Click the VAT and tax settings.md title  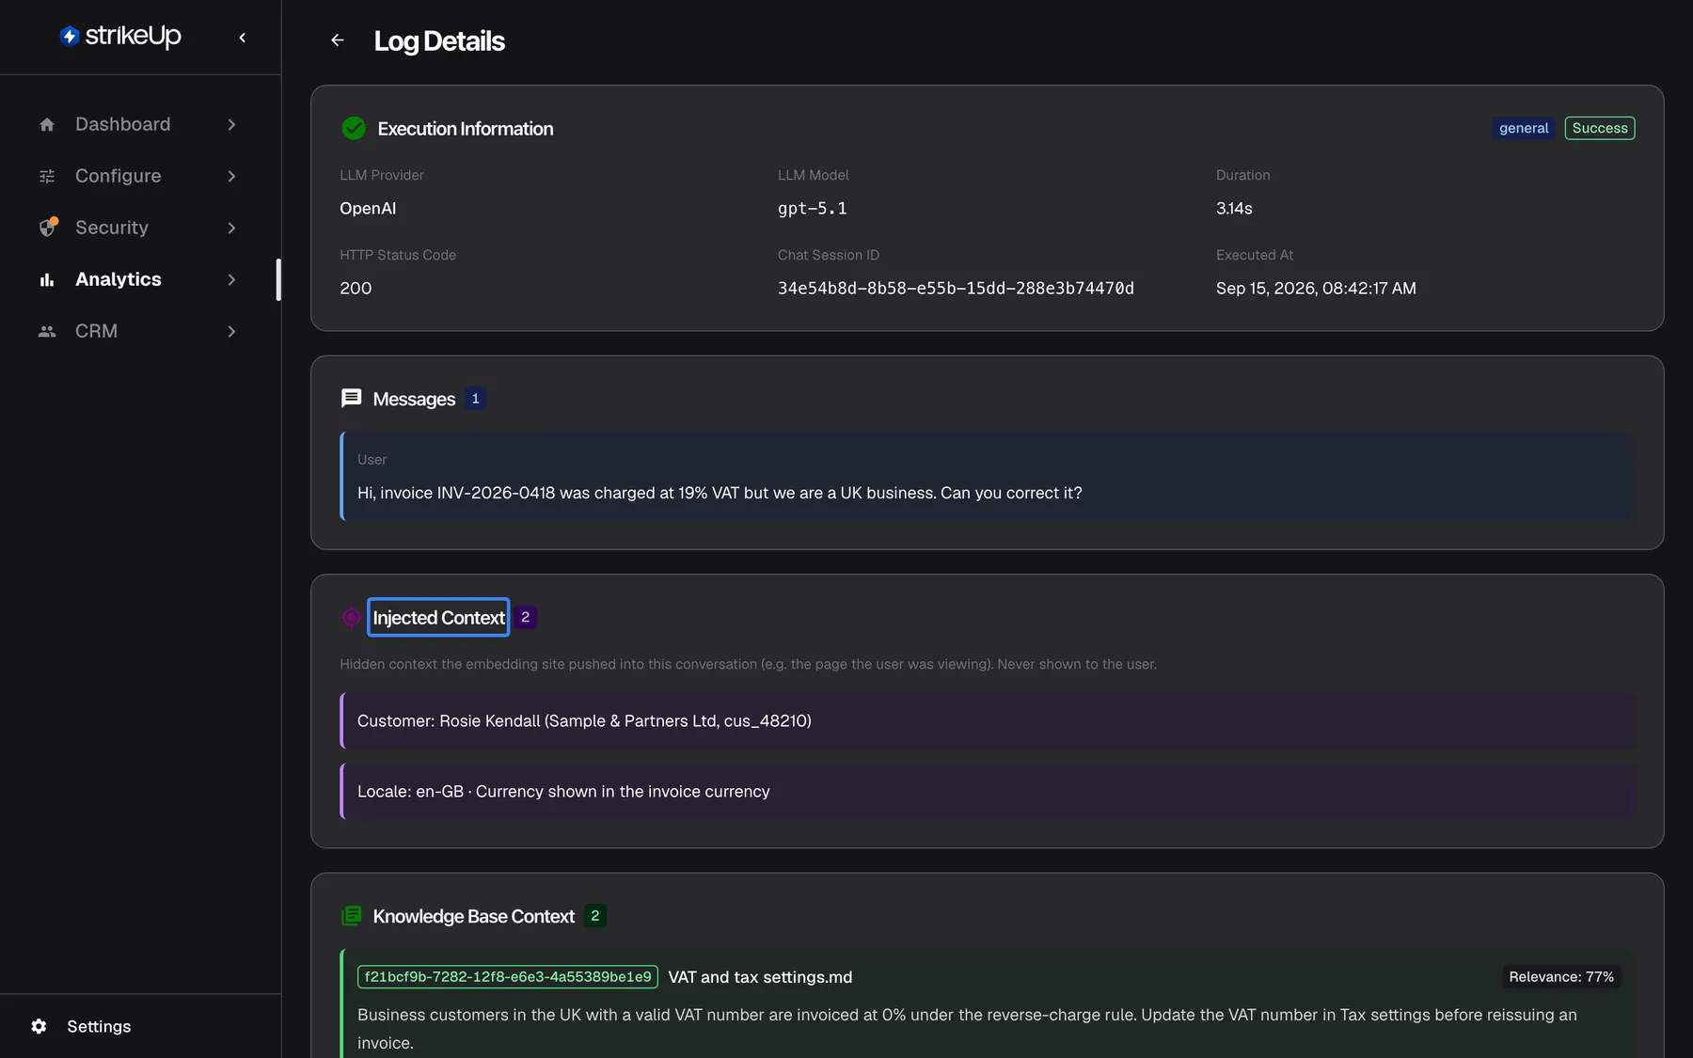point(760,977)
